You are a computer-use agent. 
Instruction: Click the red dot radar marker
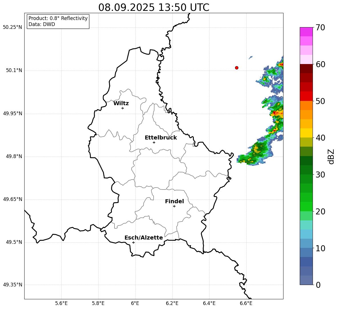click(x=237, y=68)
